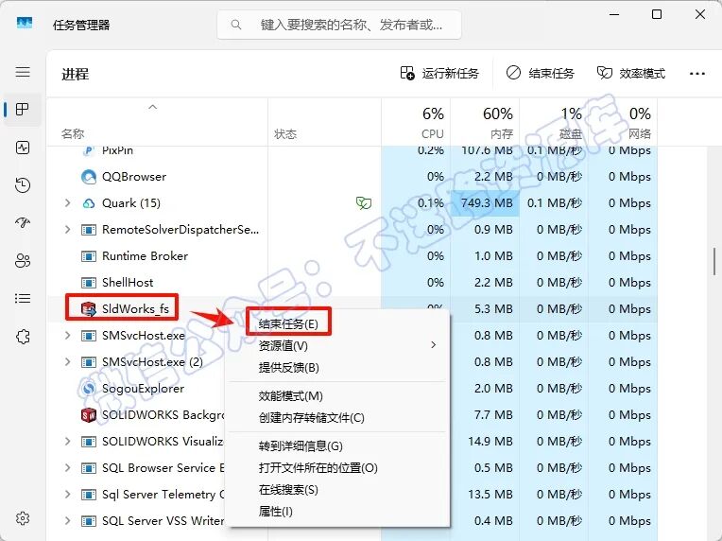This screenshot has height=541, width=722.
Task: Open the Services puzzle icon in sidebar
Action: [x=23, y=337]
